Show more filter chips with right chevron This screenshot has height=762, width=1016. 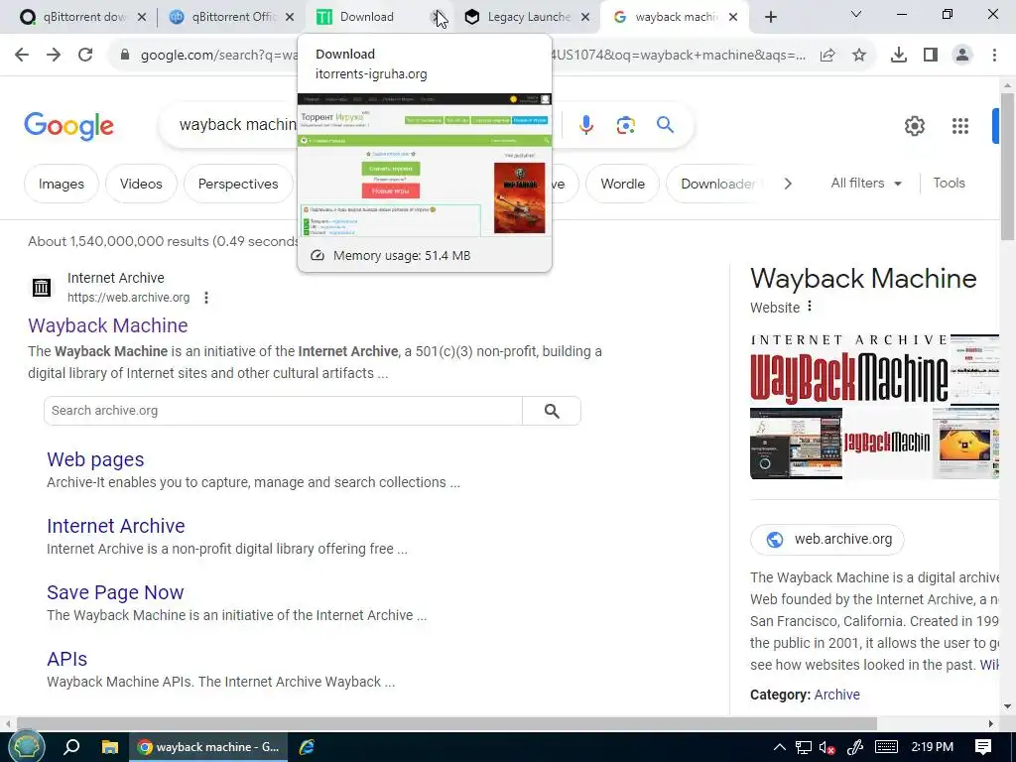[787, 184]
